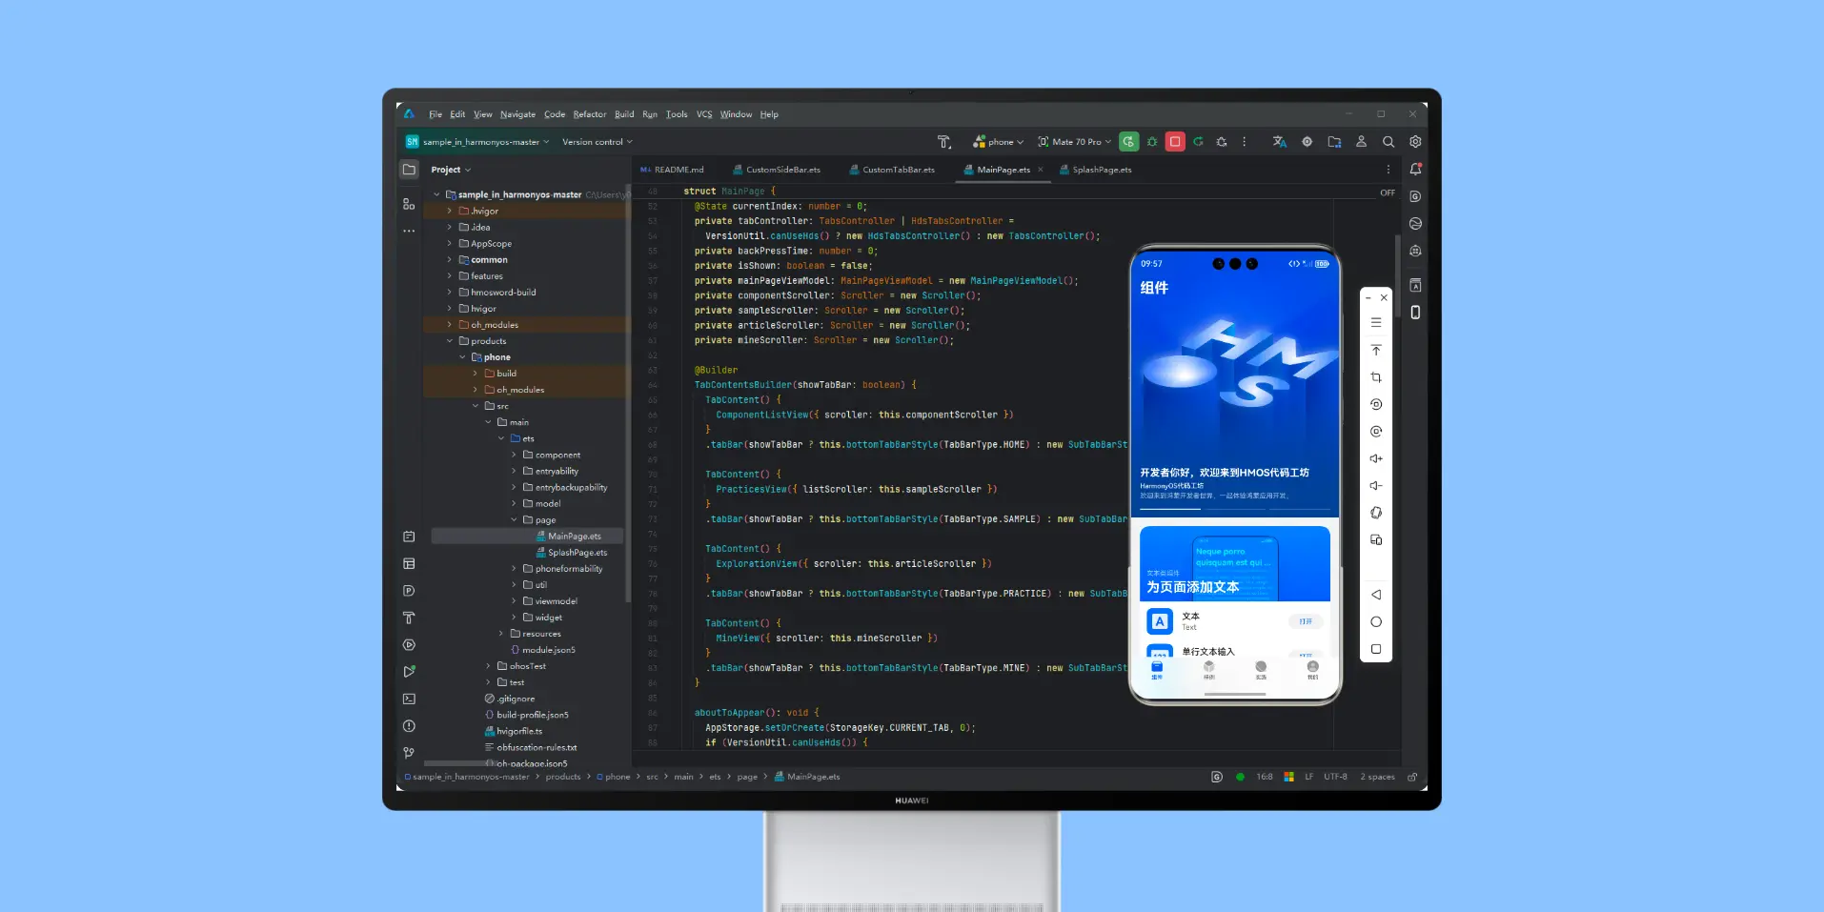Image resolution: width=1824 pixels, height=912 pixels.
Task: Open the Build menu
Action: pyautogui.click(x=624, y=114)
